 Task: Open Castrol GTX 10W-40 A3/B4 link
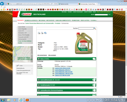[62, 75]
